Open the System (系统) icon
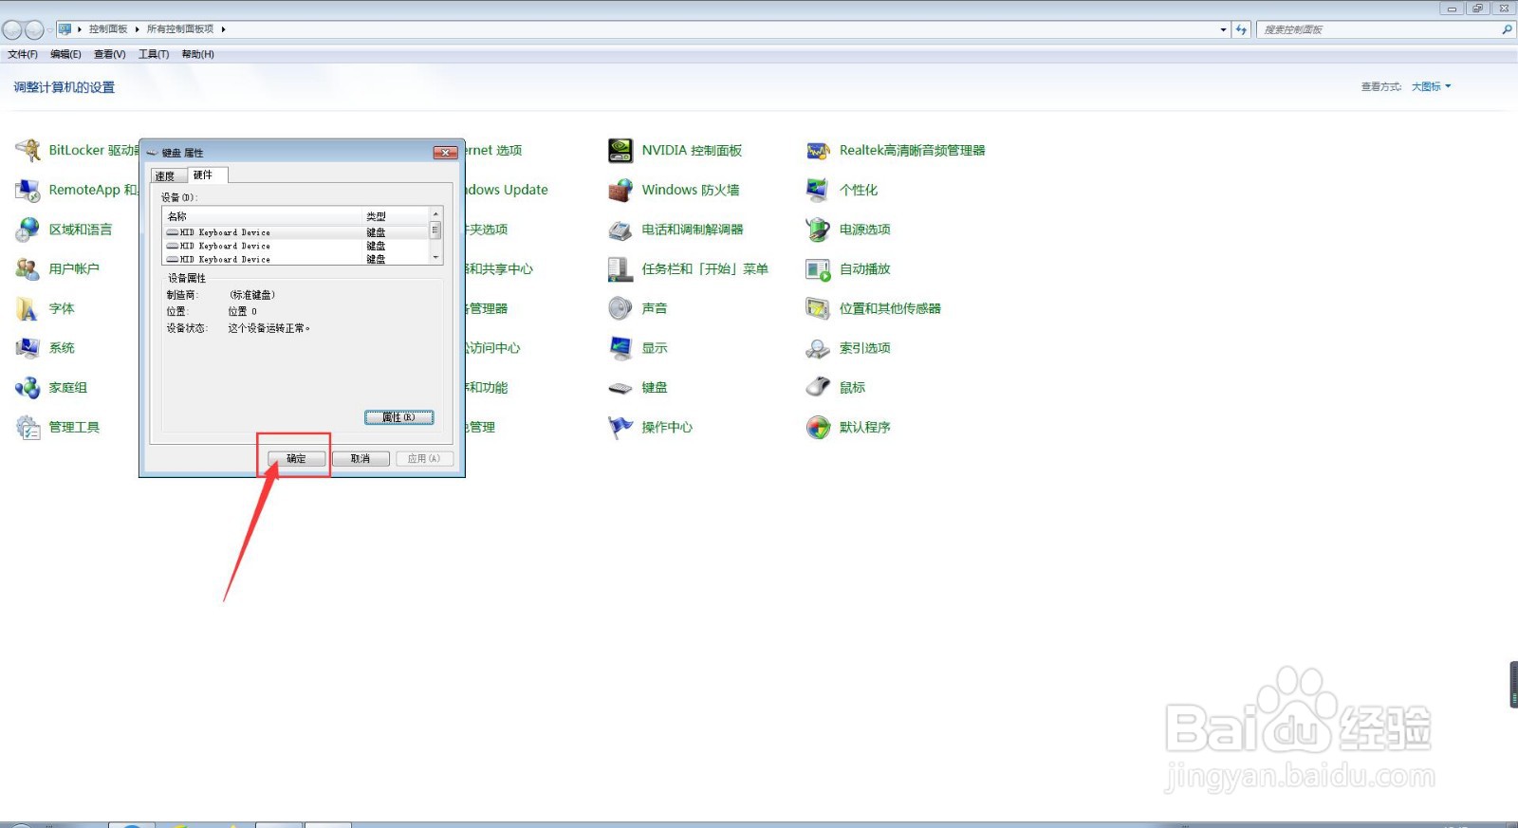This screenshot has width=1518, height=828. point(28,348)
